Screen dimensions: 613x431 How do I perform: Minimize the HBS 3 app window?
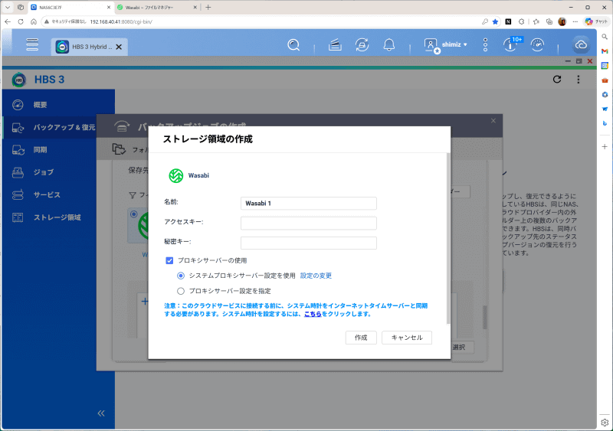568,61
